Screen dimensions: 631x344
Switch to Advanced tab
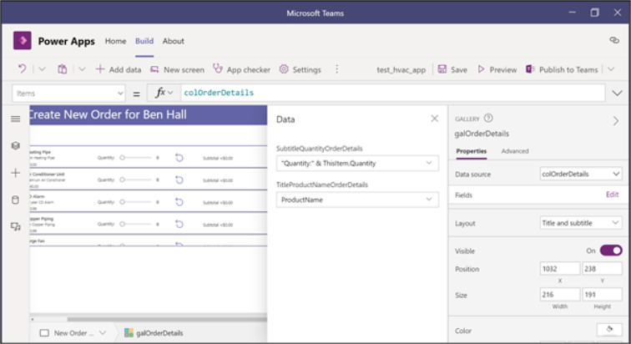[x=515, y=151]
